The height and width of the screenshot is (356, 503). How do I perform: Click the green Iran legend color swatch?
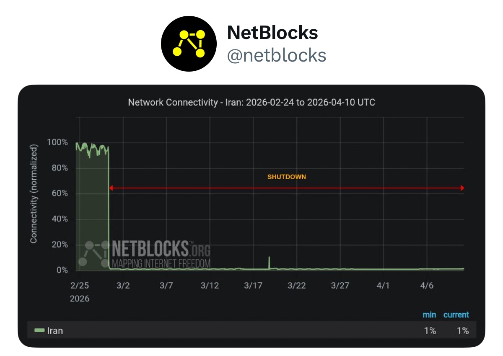pos(39,331)
